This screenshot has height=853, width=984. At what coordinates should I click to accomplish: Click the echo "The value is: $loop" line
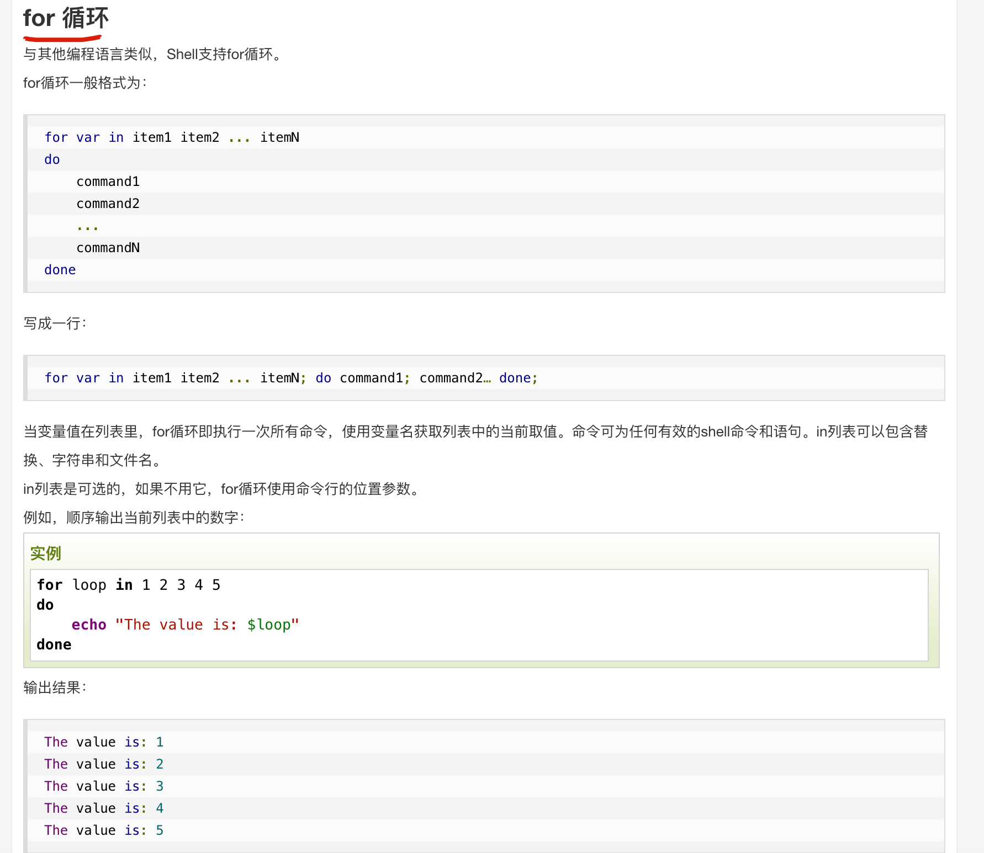(x=185, y=625)
